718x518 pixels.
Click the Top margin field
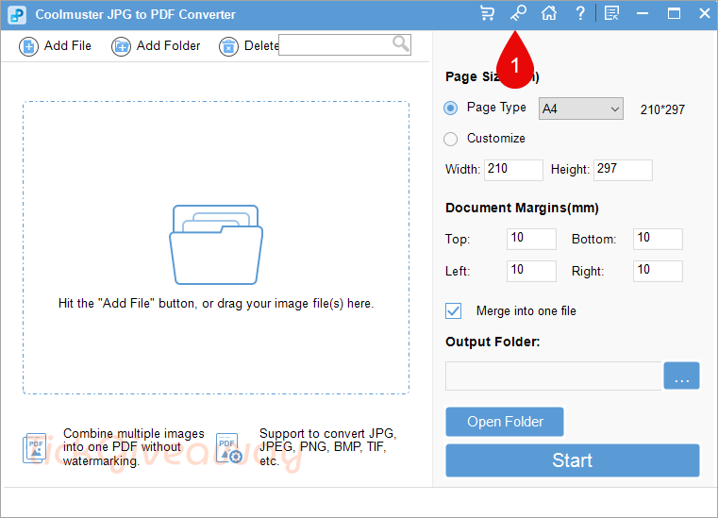(531, 239)
